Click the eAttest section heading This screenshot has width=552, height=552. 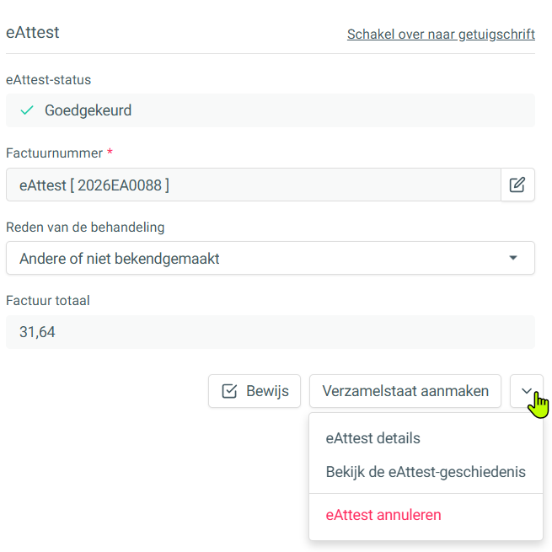click(33, 32)
